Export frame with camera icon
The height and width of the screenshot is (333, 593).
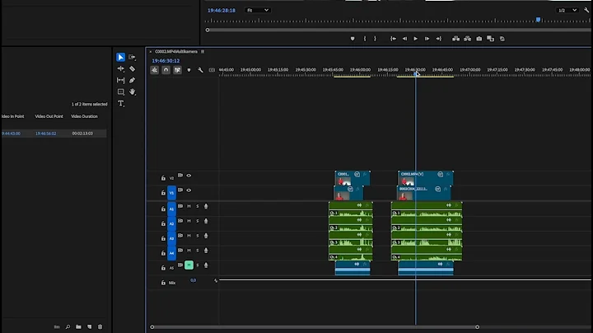tap(479, 39)
